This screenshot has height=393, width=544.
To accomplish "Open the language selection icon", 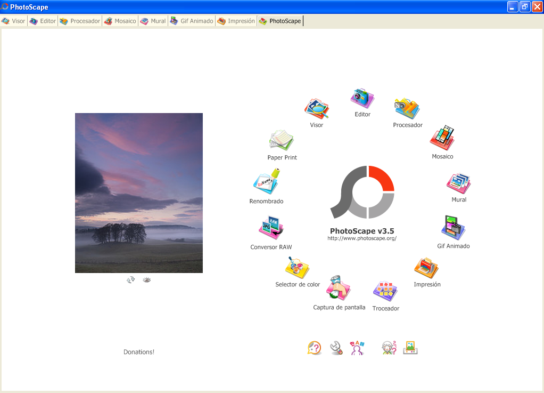I will pyautogui.click(x=357, y=347).
